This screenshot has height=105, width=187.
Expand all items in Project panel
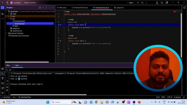pyautogui.click(x=43, y=8)
